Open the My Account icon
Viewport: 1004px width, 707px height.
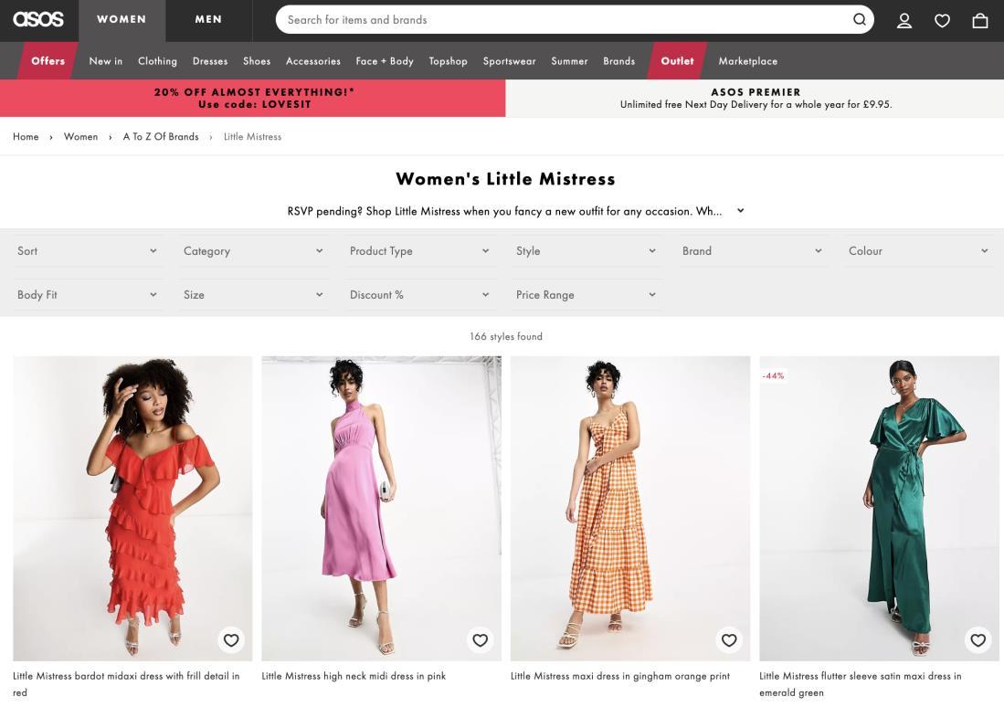coord(904,20)
